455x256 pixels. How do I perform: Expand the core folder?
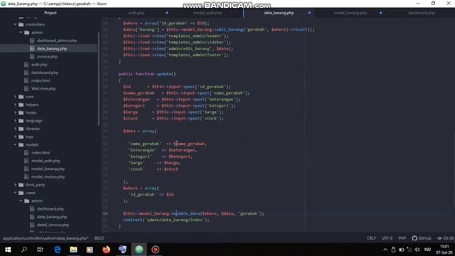click(15, 97)
